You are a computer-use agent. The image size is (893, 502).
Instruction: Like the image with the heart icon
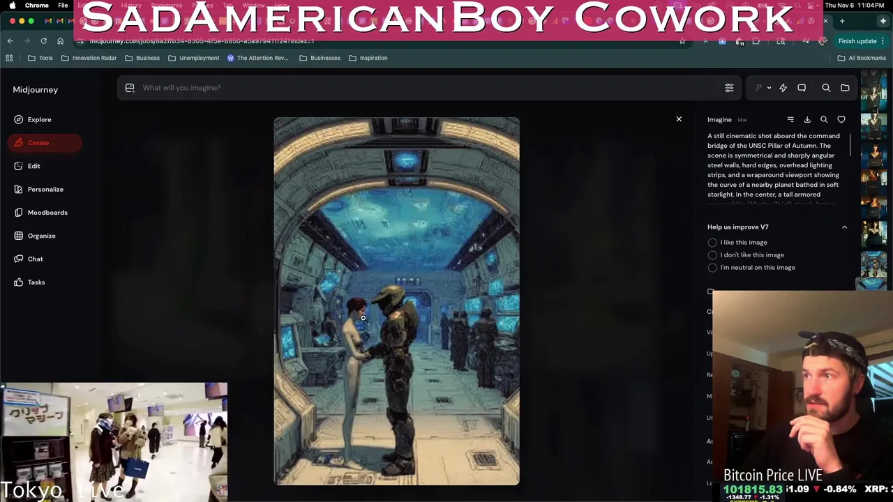coord(841,120)
